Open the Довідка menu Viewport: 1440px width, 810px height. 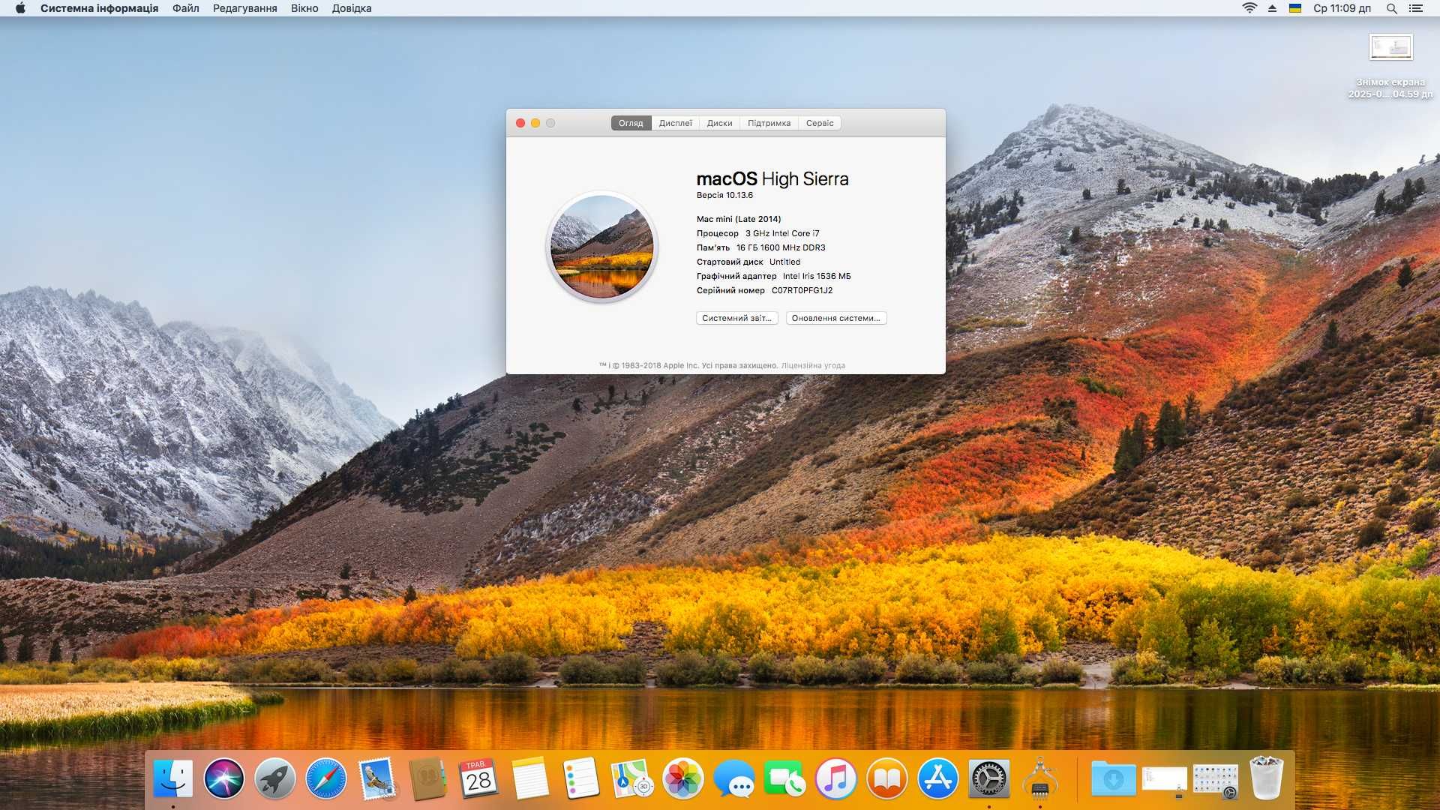(x=352, y=8)
